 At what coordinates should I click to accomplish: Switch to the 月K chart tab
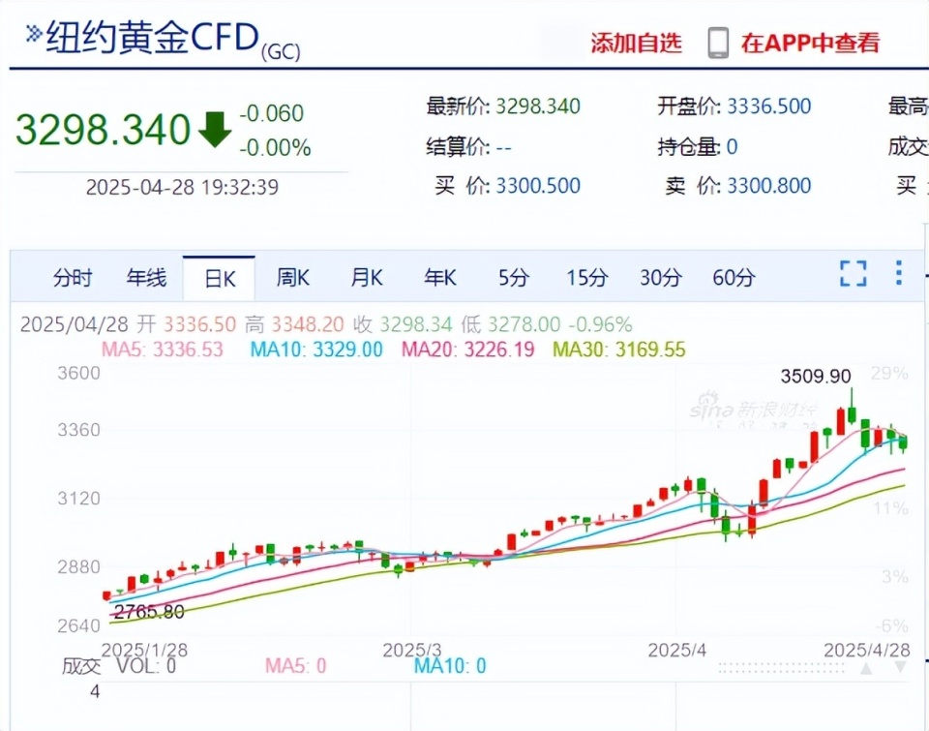click(x=366, y=278)
